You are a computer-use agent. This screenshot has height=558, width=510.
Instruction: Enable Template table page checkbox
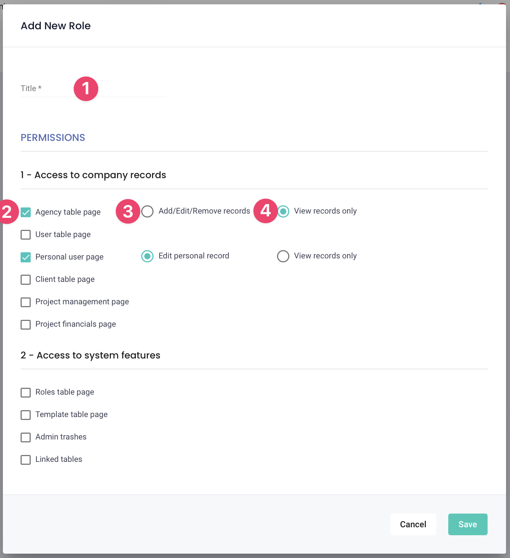coord(26,415)
